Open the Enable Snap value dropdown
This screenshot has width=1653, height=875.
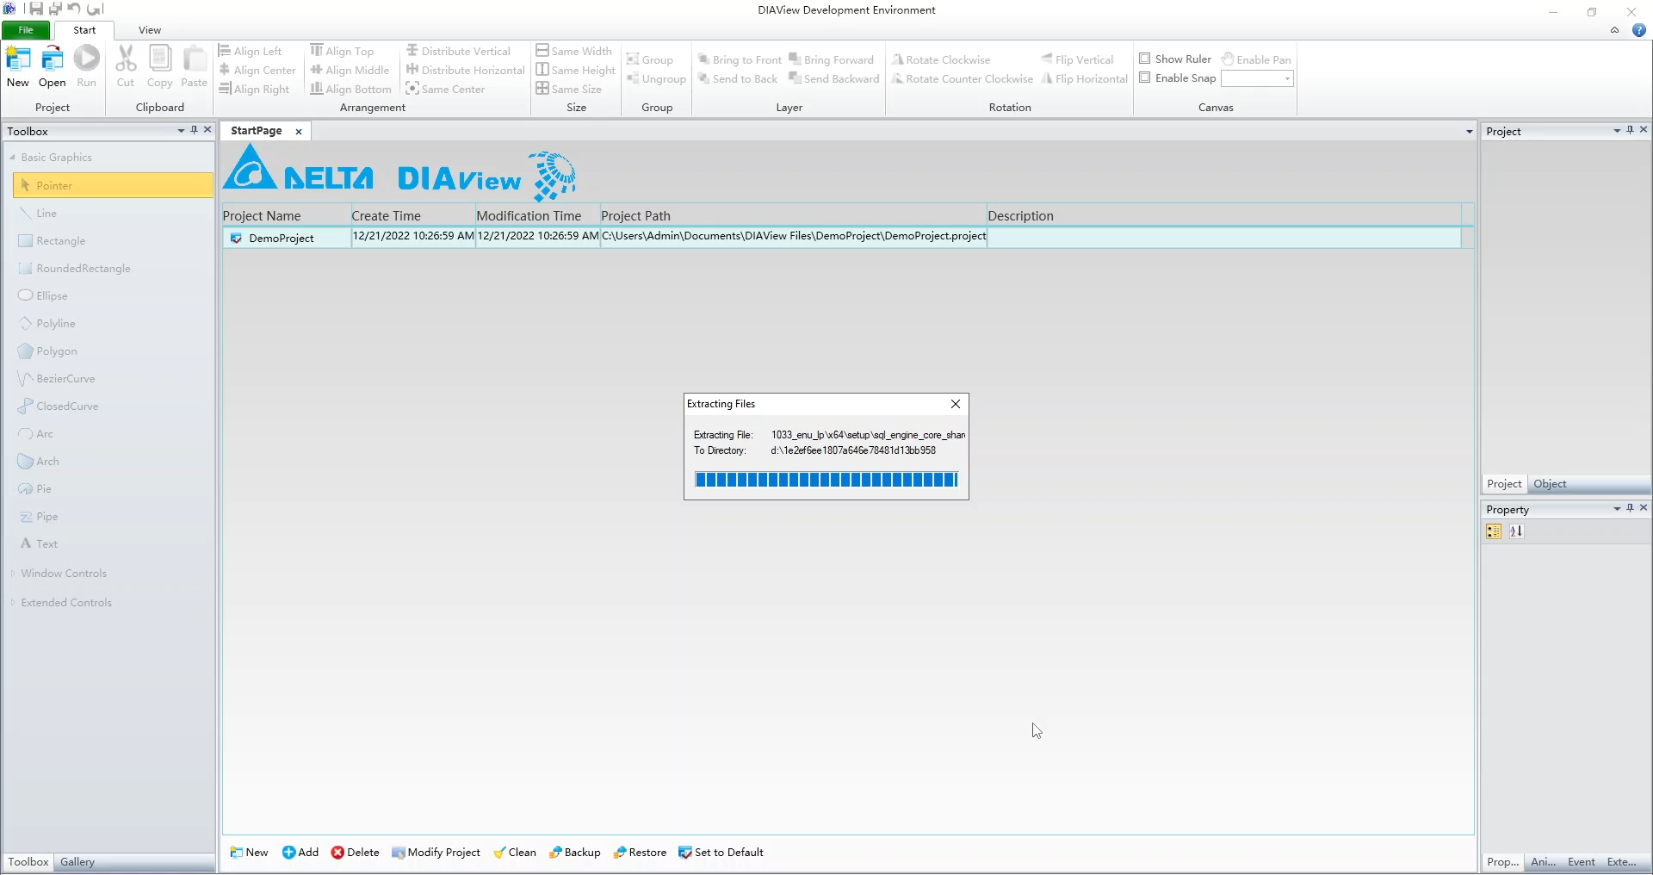tap(1286, 78)
